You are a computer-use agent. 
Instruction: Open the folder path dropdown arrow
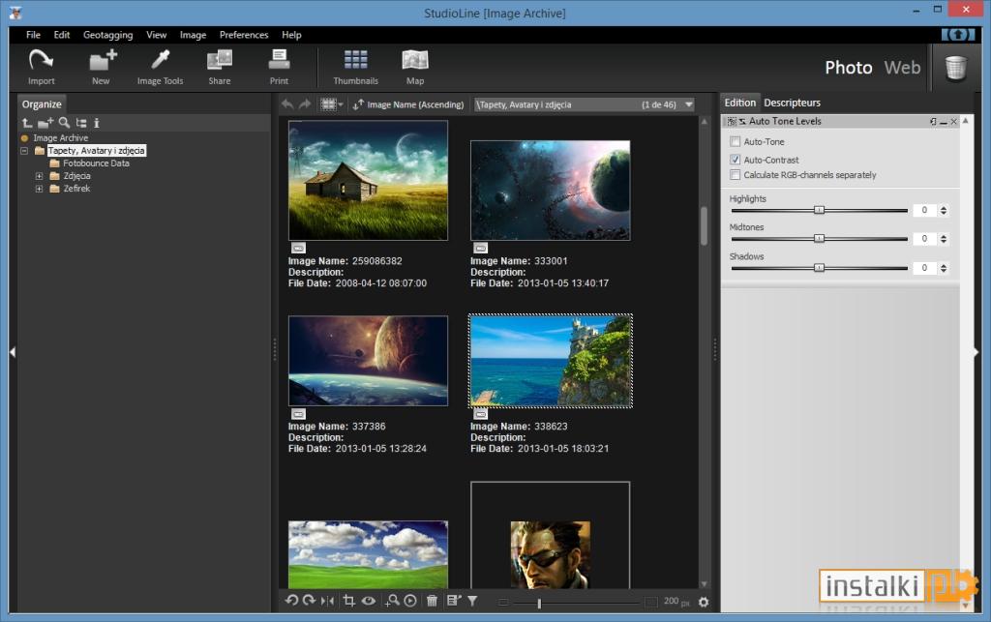click(689, 104)
